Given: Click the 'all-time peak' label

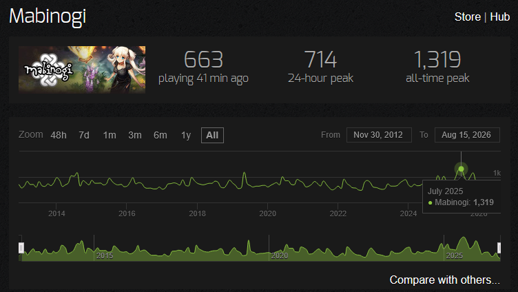Looking at the screenshot, I should point(437,79).
